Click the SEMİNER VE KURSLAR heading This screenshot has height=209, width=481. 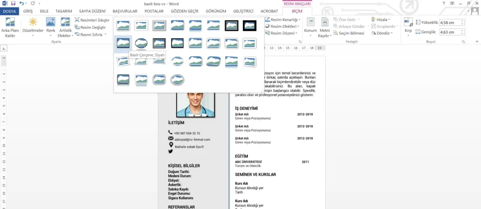(255, 175)
